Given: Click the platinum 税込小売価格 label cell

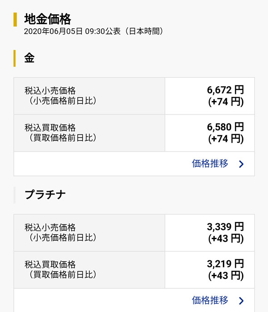Looking at the screenshot, I should pyautogui.click(x=89, y=232).
